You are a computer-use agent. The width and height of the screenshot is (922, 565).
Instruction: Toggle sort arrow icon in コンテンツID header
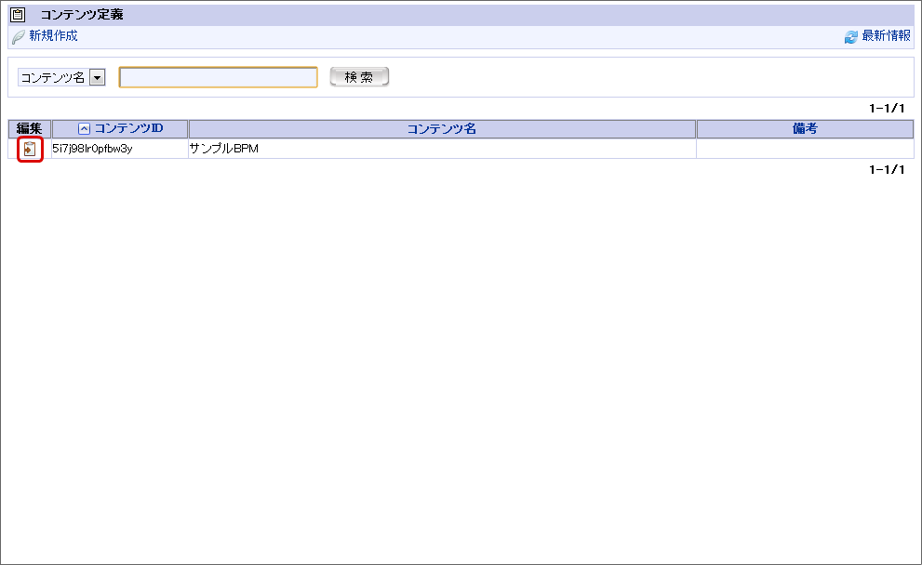point(84,128)
